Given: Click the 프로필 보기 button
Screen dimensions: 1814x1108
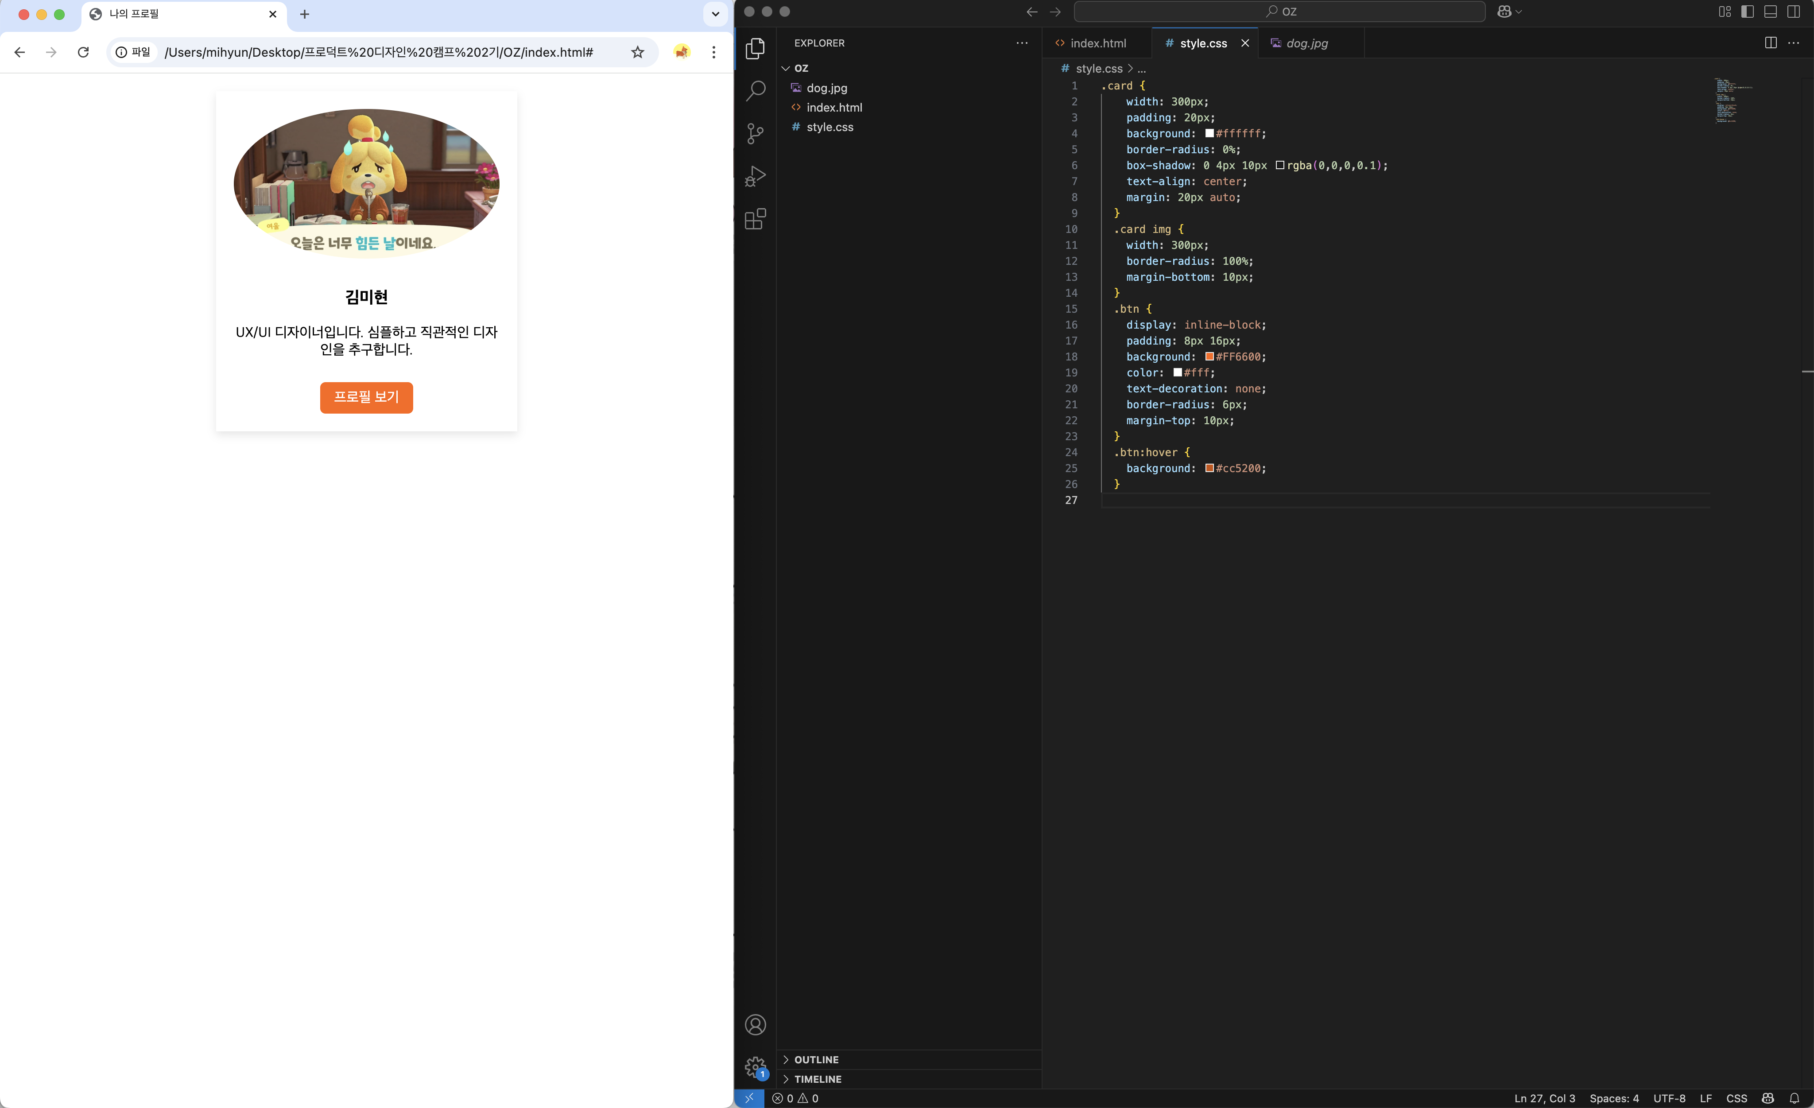Looking at the screenshot, I should tap(366, 398).
